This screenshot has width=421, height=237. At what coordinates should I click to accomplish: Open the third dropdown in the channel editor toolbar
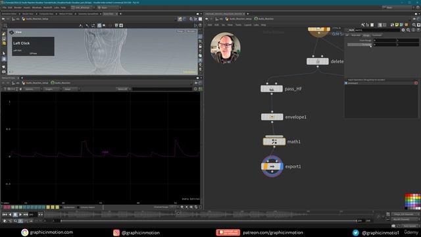coord(70,89)
